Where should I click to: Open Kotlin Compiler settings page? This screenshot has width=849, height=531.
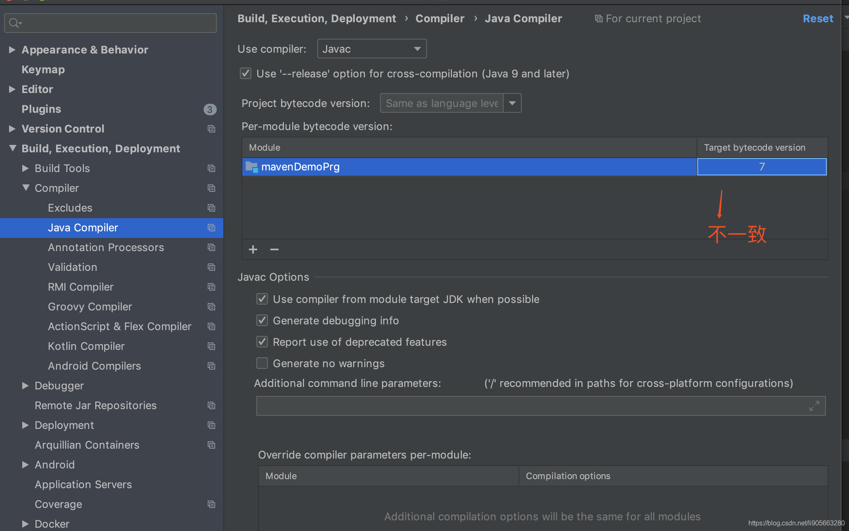pos(86,346)
